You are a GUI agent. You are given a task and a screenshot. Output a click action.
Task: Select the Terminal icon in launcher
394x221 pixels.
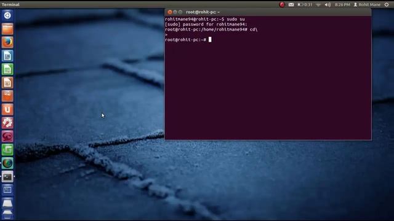[7, 177]
